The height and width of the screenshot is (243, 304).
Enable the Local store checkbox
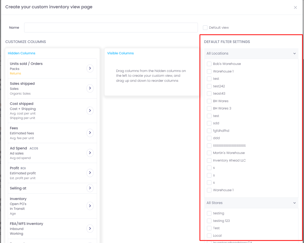(x=209, y=235)
